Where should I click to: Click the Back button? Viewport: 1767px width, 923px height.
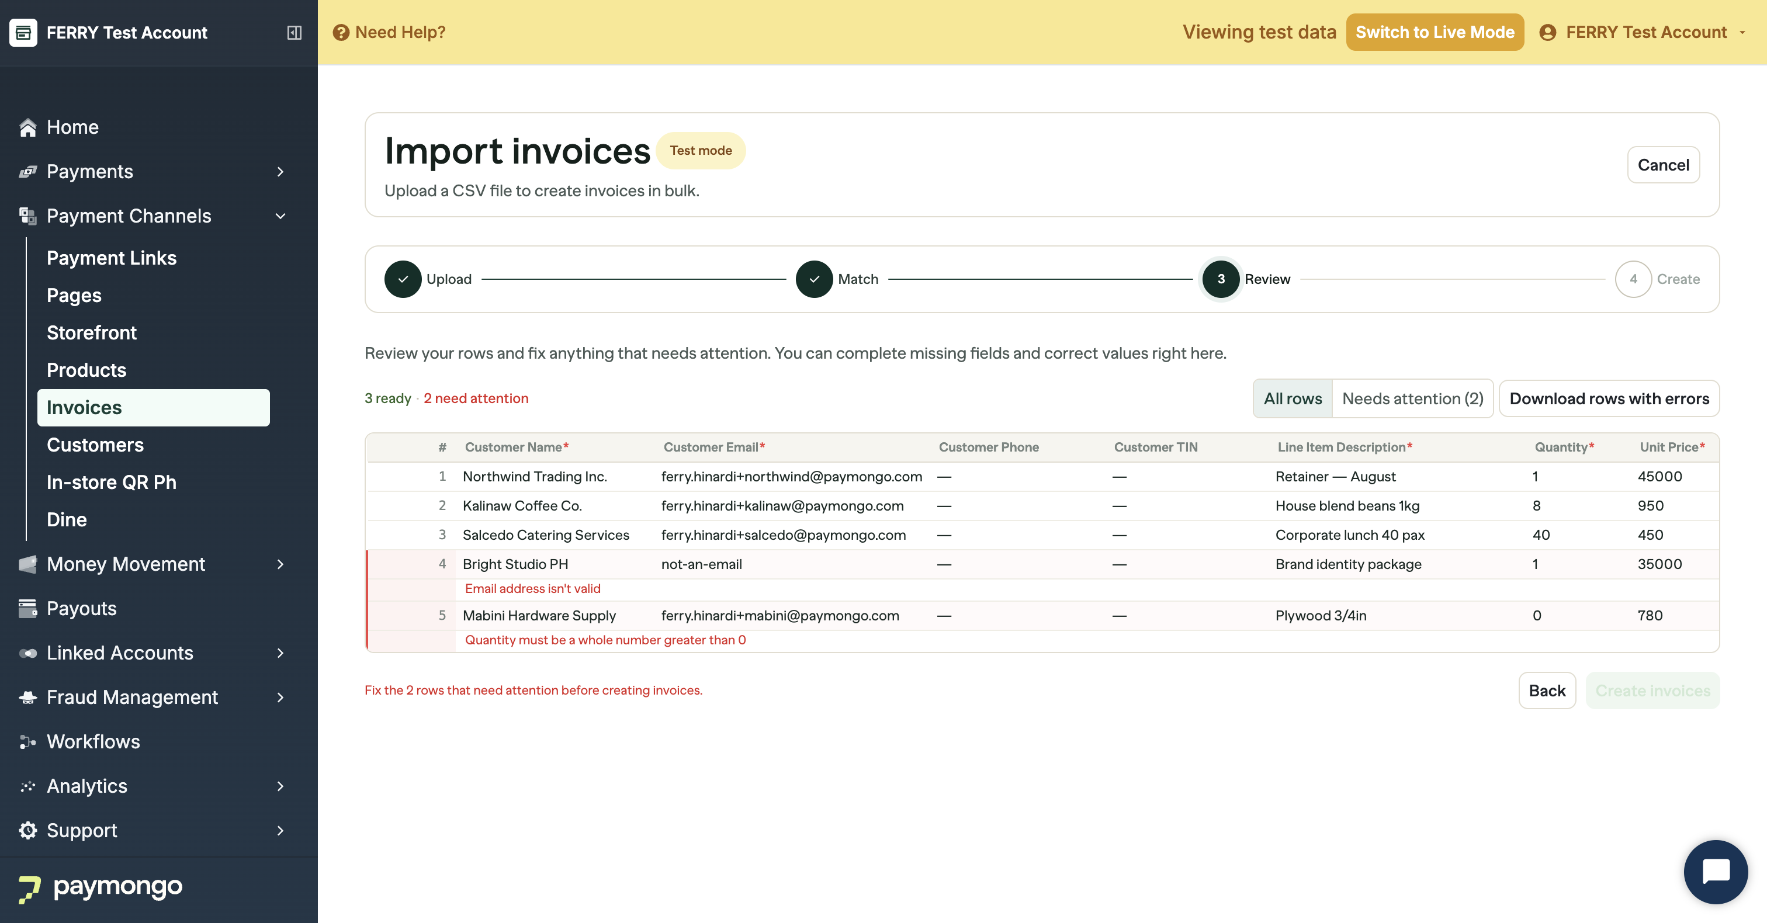[x=1547, y=690]
